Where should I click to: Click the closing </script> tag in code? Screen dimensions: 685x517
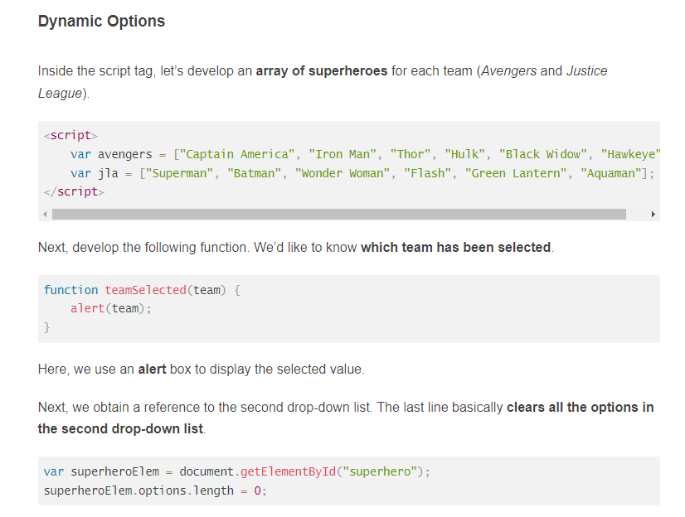[x=75, y=191]
